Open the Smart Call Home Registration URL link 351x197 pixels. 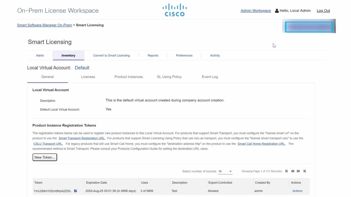(262, 144)
